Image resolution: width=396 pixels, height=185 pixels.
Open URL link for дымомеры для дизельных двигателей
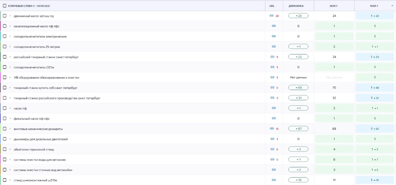272,139
